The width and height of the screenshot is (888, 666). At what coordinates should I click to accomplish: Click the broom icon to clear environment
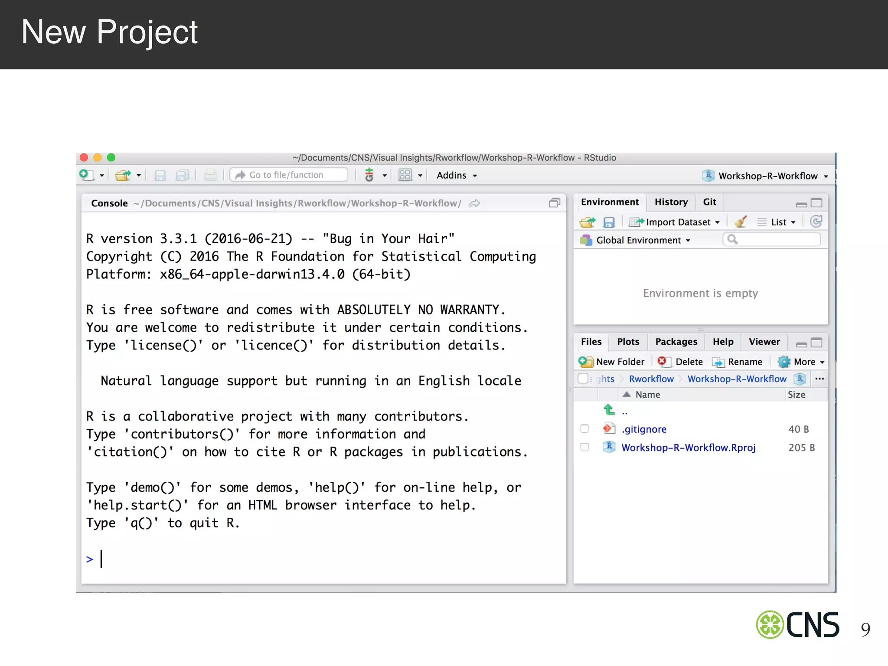(741, 222)
